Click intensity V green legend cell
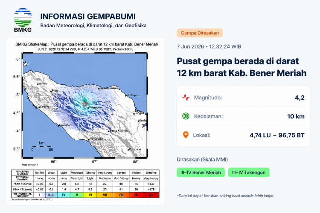 point(77,195)
